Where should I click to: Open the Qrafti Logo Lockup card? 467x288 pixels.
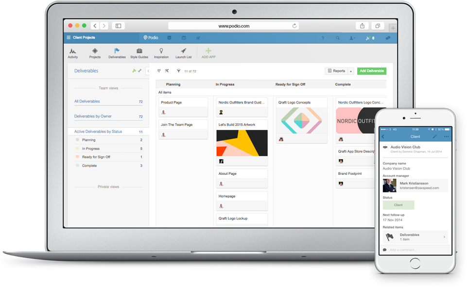[242, 220]
